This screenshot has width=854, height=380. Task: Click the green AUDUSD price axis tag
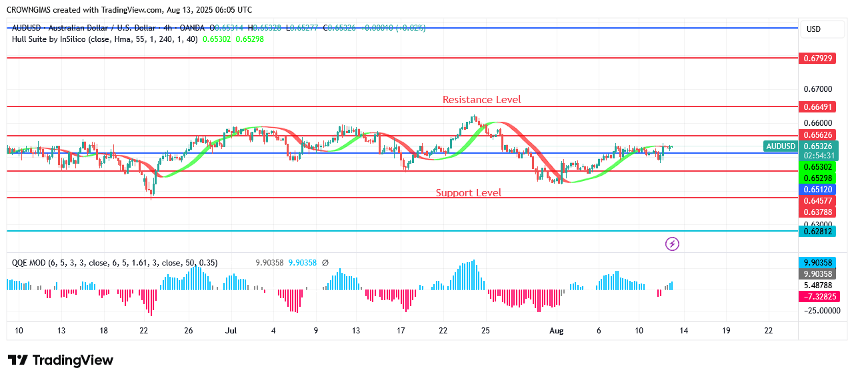click(x=781, y=146)
